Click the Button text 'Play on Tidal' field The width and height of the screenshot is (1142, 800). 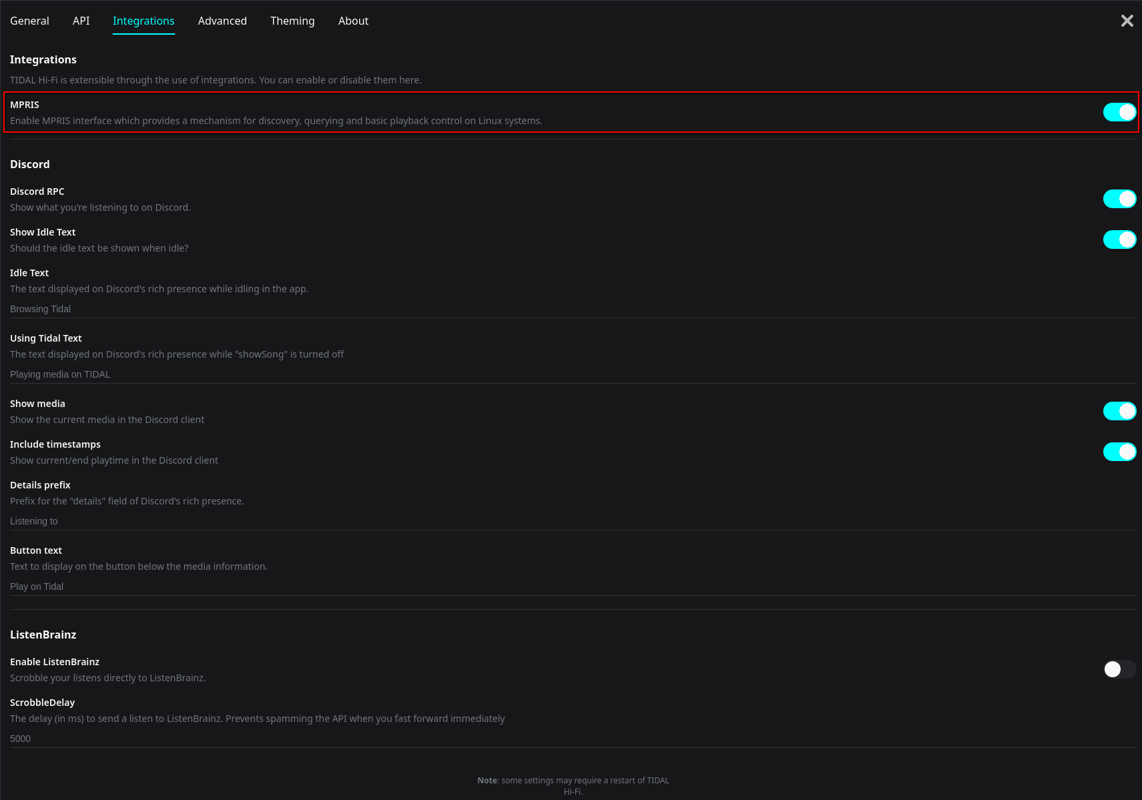point(573,586)
